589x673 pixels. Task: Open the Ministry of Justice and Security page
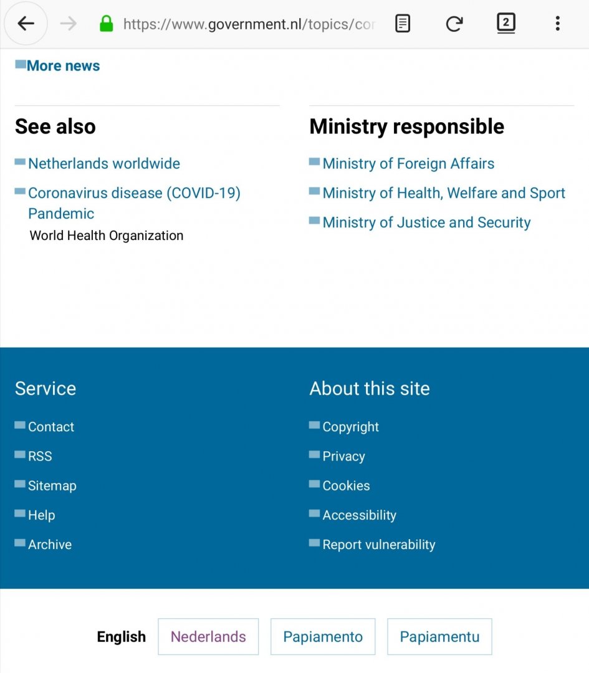click(426, 222)
